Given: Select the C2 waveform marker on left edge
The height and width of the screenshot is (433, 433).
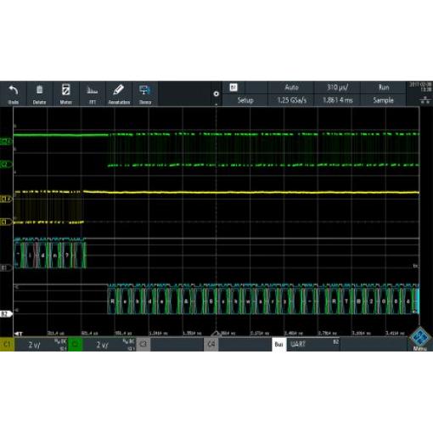Looking at the screenshot, I should (6, 164).
